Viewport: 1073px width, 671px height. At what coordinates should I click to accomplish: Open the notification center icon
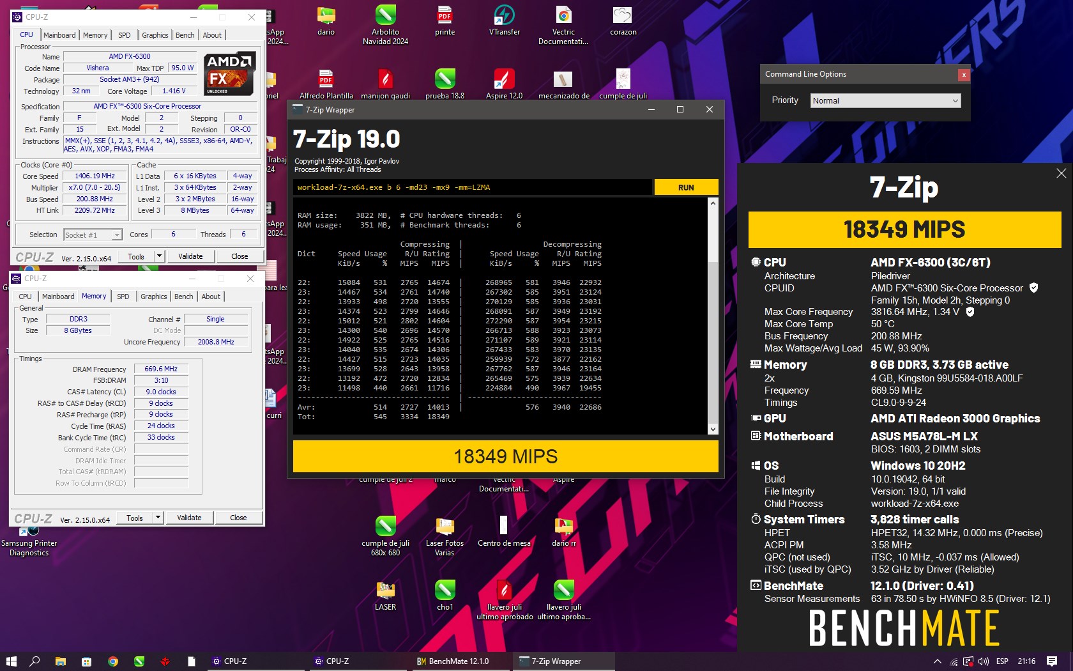(x=1052, y=661)
